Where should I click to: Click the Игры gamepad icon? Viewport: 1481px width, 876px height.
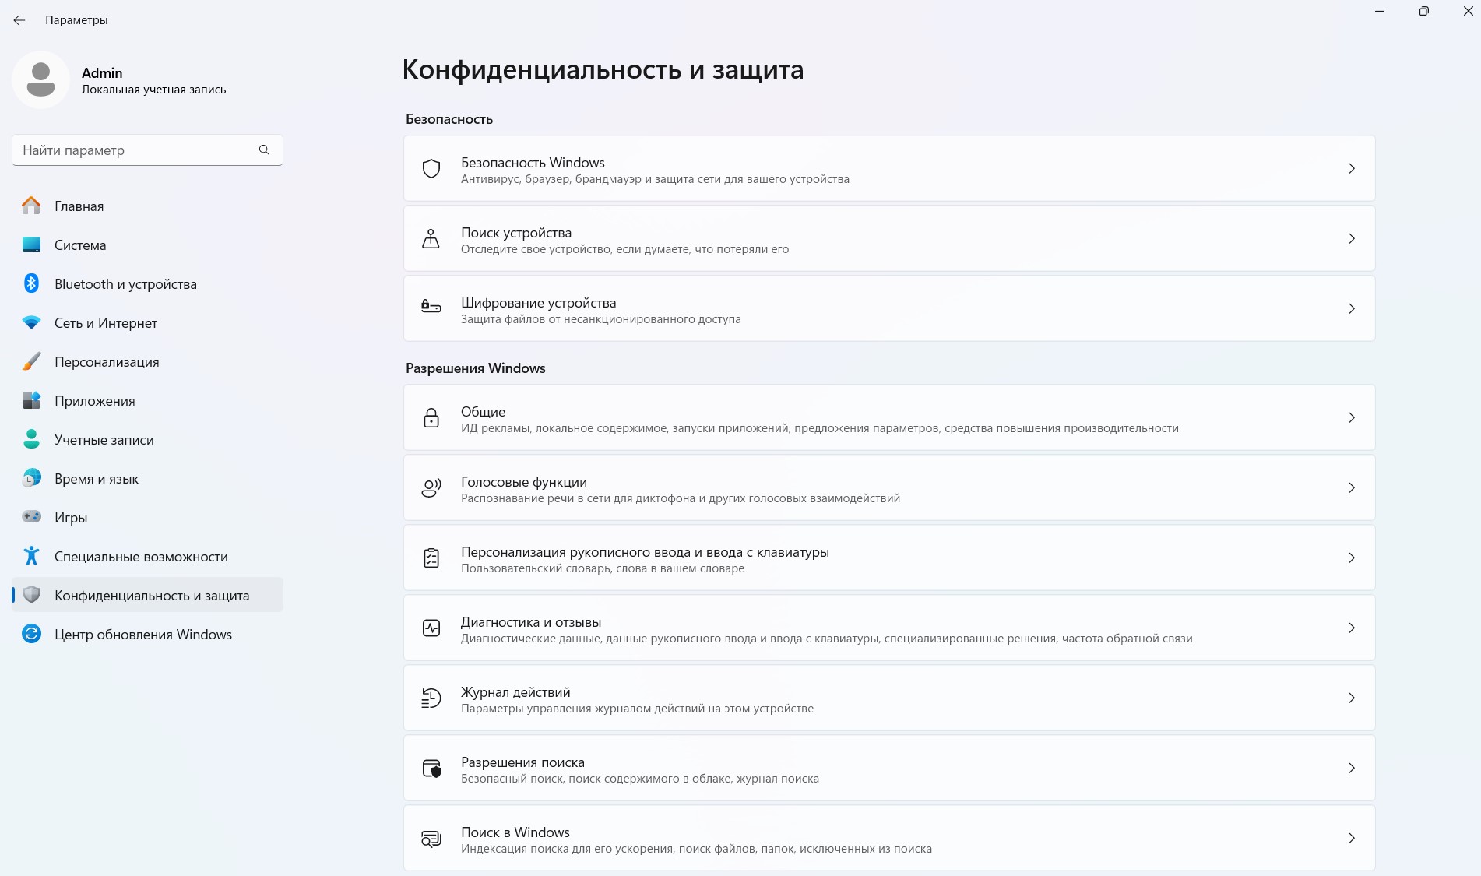click(31, 517)
